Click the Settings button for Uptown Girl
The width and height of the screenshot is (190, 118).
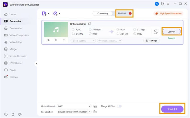click(x=152, y=41)
